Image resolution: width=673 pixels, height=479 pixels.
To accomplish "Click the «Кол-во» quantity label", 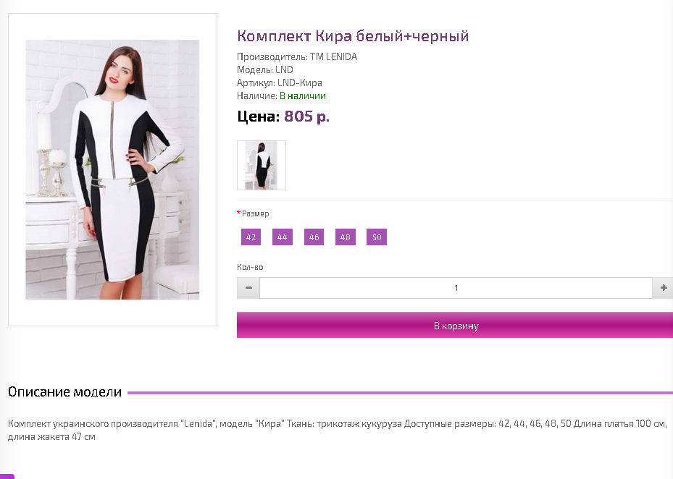I will coord(250,267).
